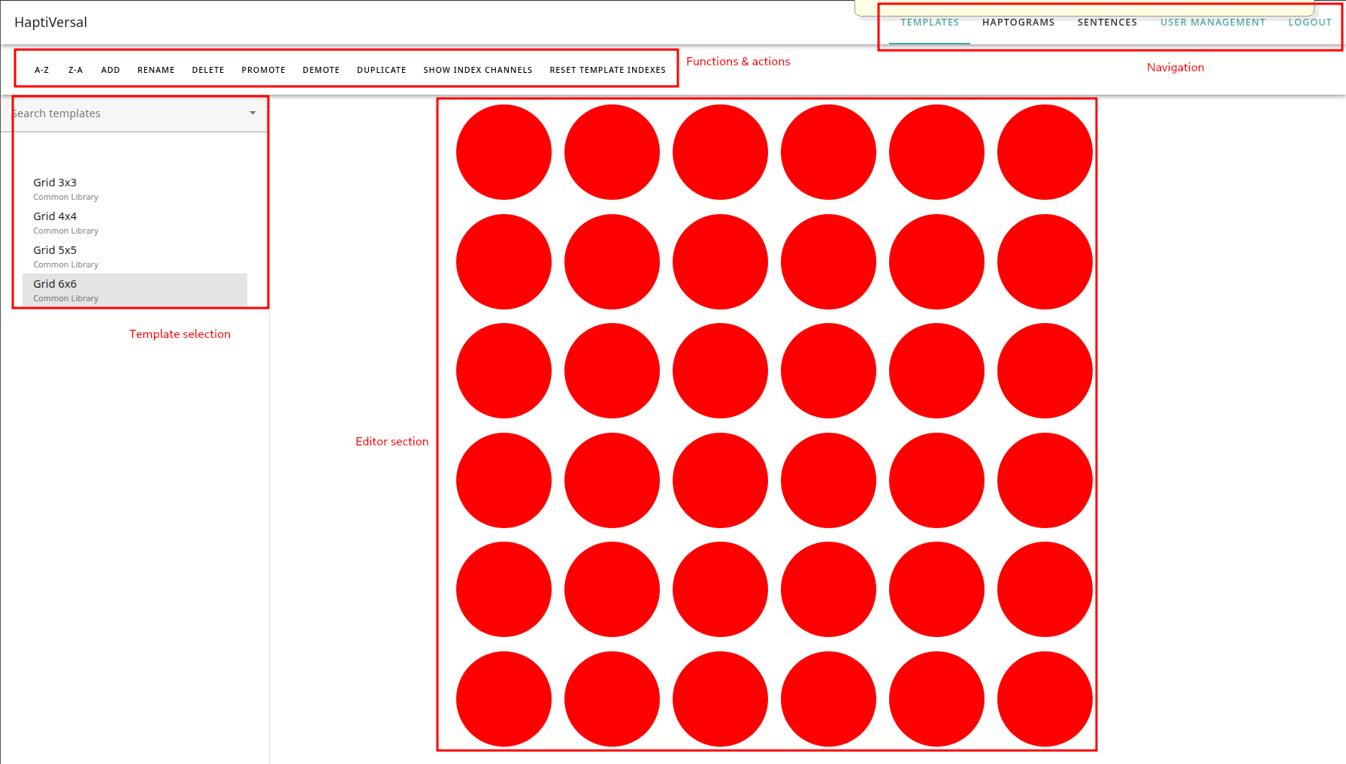1346x764 pixels.
Task: Log out of HaptiVersal
Action: point(1310,22)
